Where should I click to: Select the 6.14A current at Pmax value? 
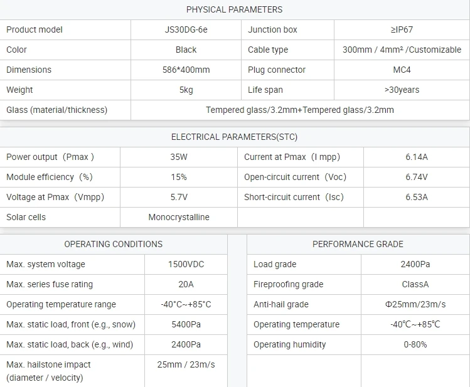click(x=417, y=157)
